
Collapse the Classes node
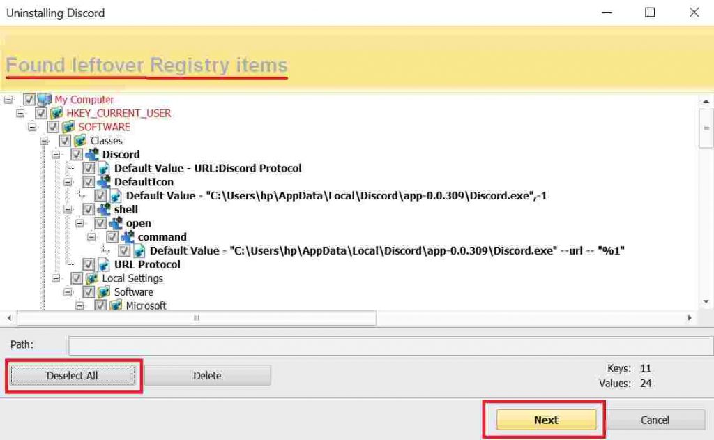44,141
